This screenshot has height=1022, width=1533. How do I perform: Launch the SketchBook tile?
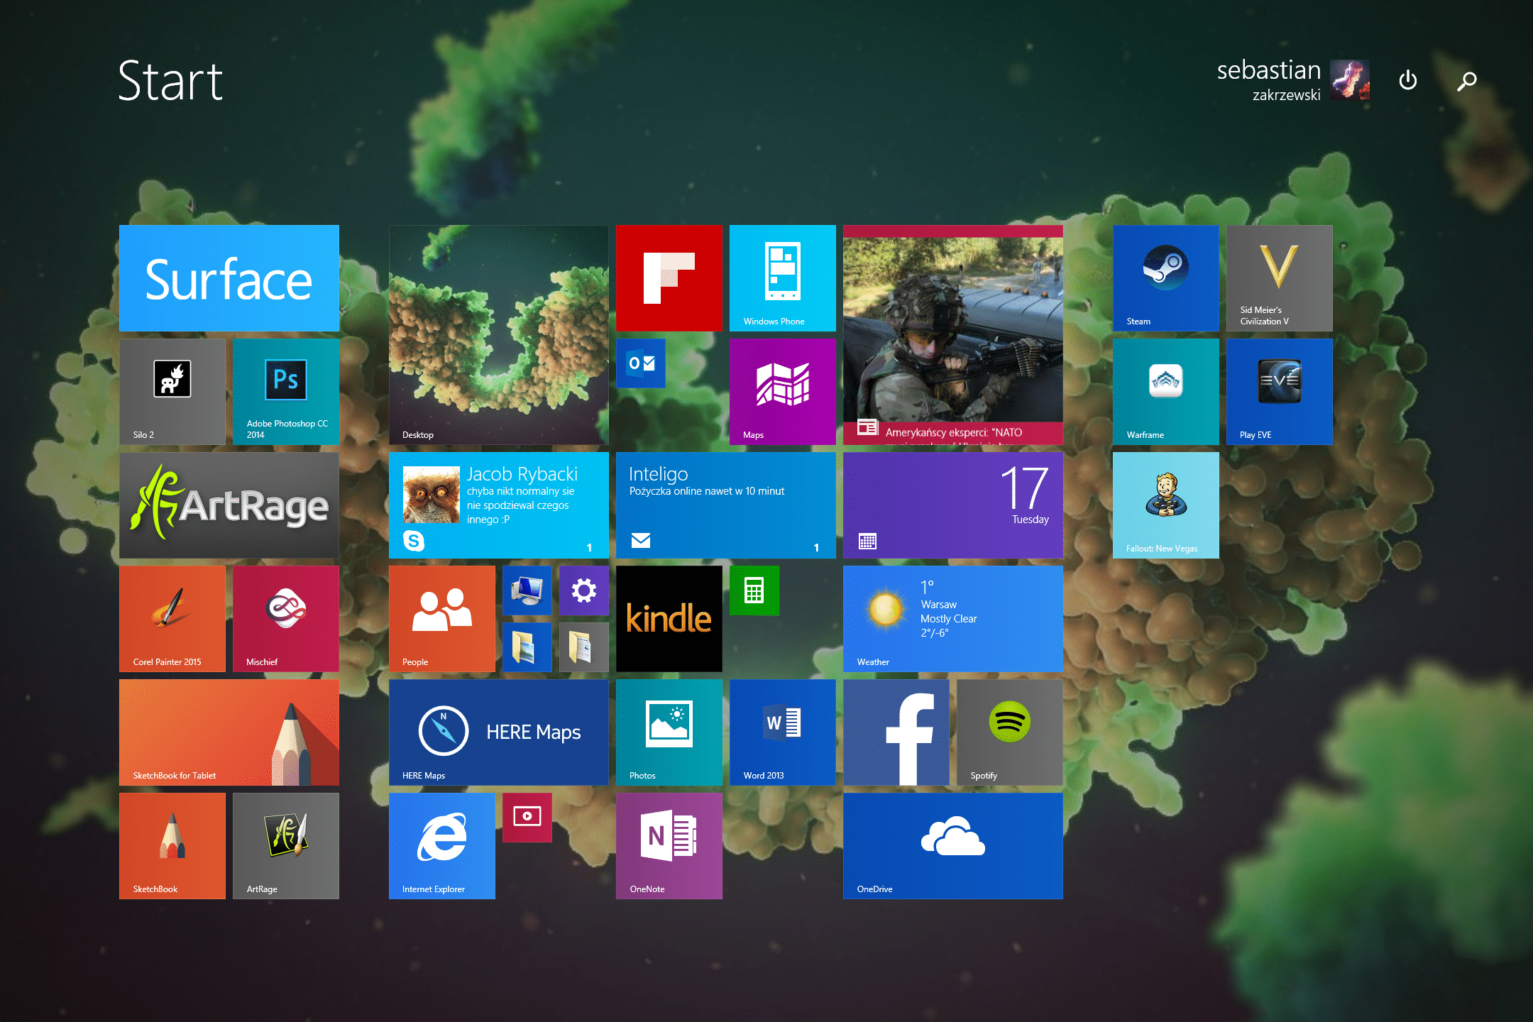coord(172,846)
